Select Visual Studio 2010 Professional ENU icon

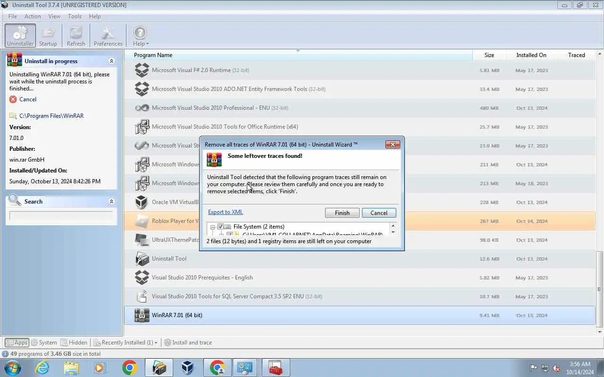pos(142,108)
